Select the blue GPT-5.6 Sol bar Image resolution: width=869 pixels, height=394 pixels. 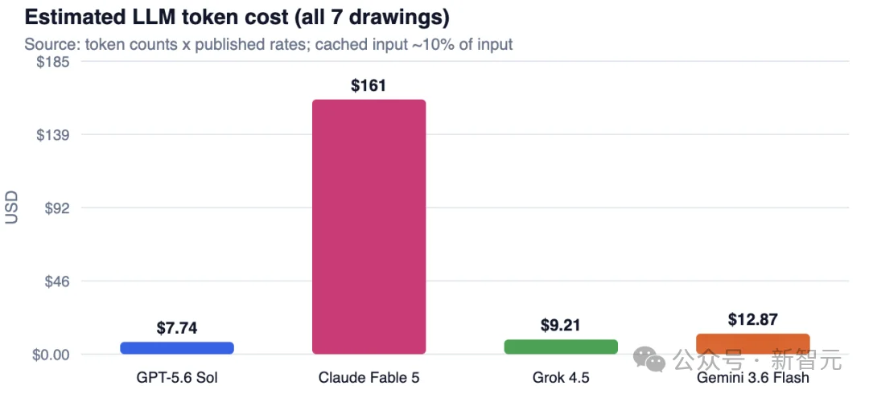(x=177, y=347)
